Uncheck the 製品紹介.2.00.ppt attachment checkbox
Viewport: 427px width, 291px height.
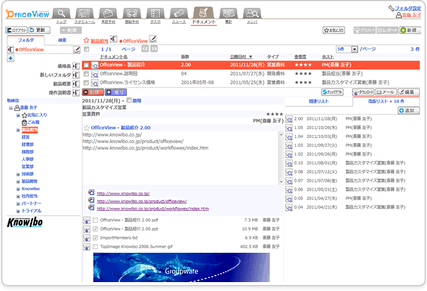tap(95, 229)
